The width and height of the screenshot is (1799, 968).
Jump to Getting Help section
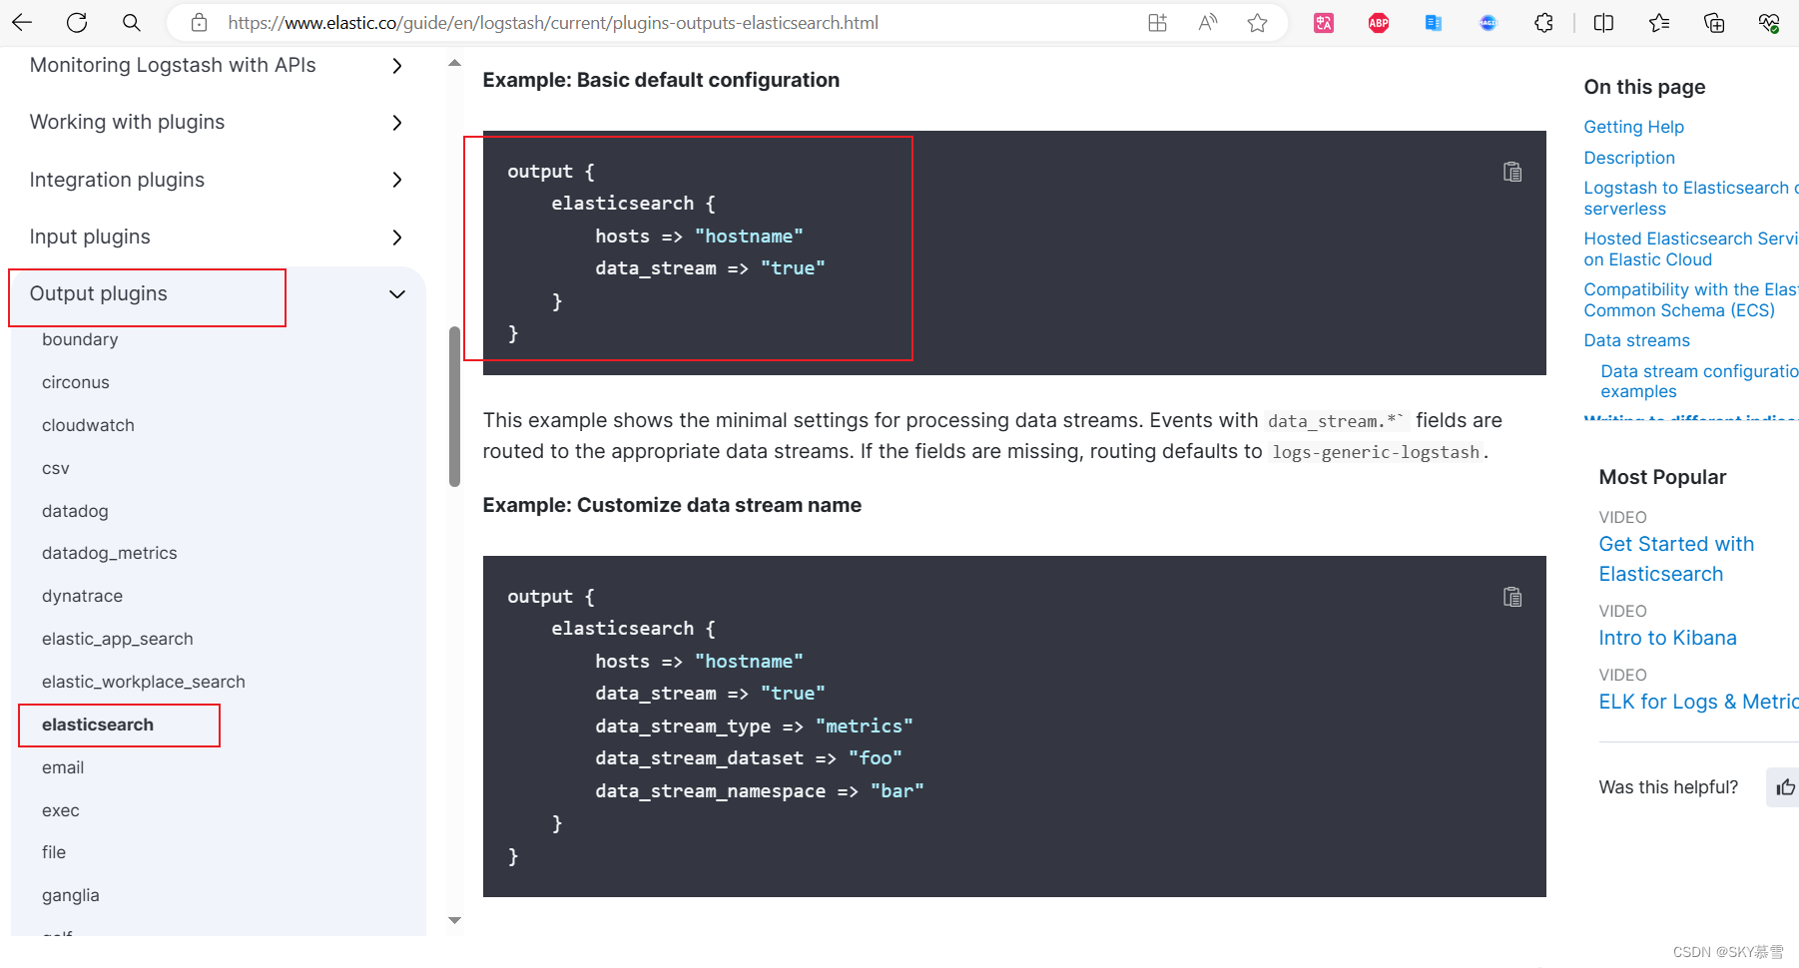pos(1633,127)
